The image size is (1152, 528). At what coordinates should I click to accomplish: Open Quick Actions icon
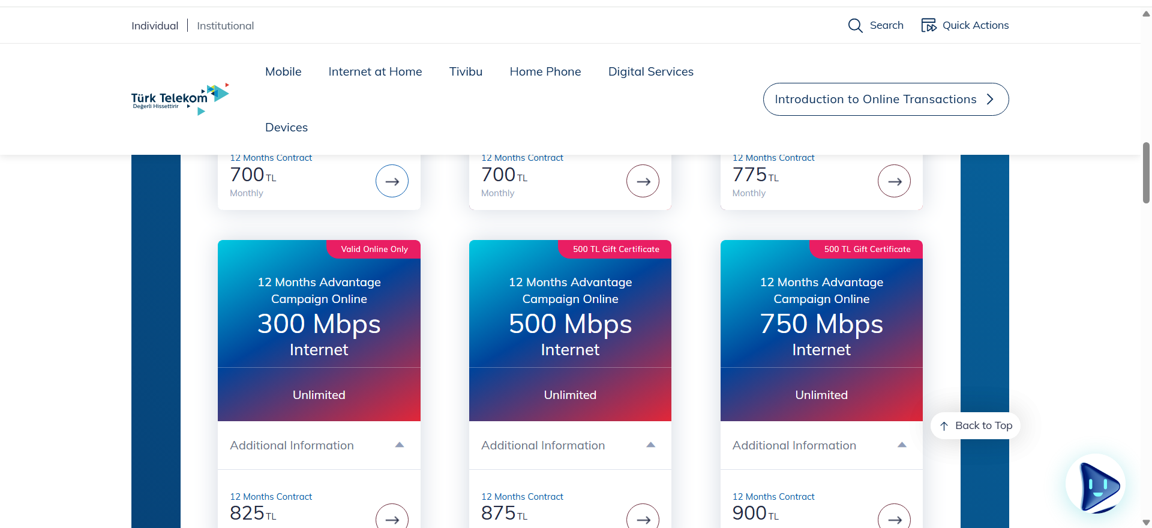[928, 25]
